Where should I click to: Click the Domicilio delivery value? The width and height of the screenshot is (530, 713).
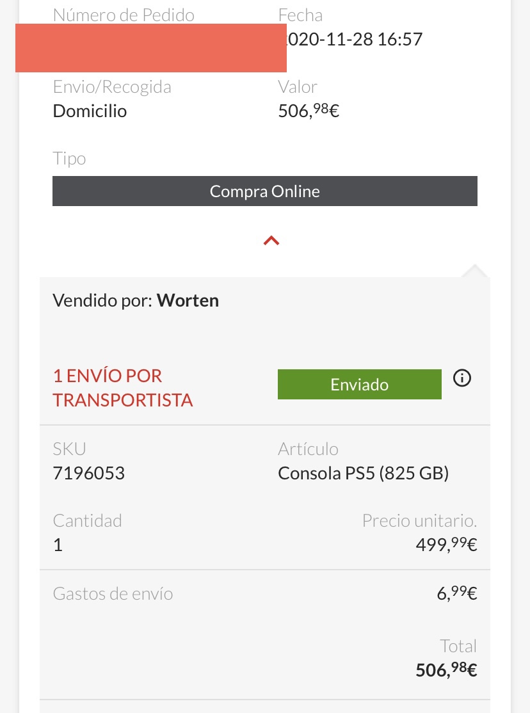tap(90, 111)
